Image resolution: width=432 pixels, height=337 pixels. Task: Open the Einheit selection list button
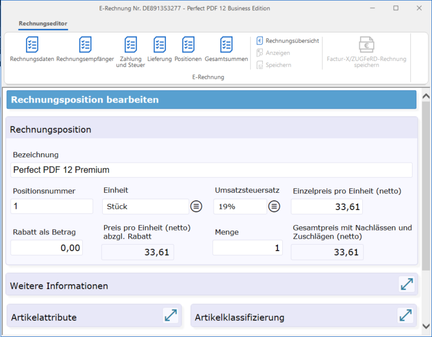(196, 206)
